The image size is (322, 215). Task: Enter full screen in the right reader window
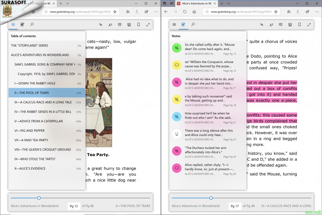309,25
